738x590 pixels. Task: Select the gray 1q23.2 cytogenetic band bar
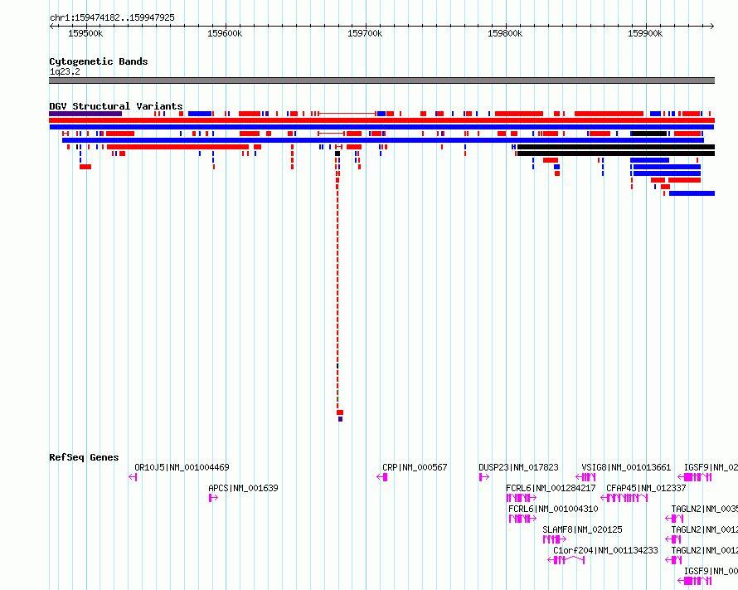click(381, 80)
